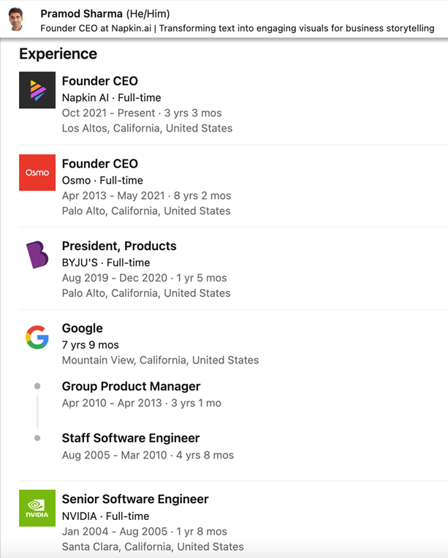Select the Google 'G' logo
448x558 pixels.
37,337
